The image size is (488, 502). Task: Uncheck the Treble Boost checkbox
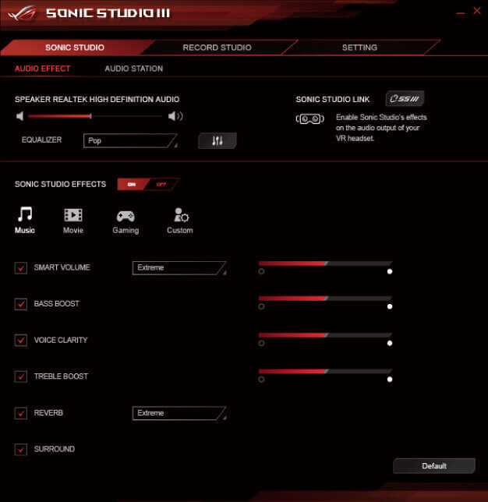[21, 376]
